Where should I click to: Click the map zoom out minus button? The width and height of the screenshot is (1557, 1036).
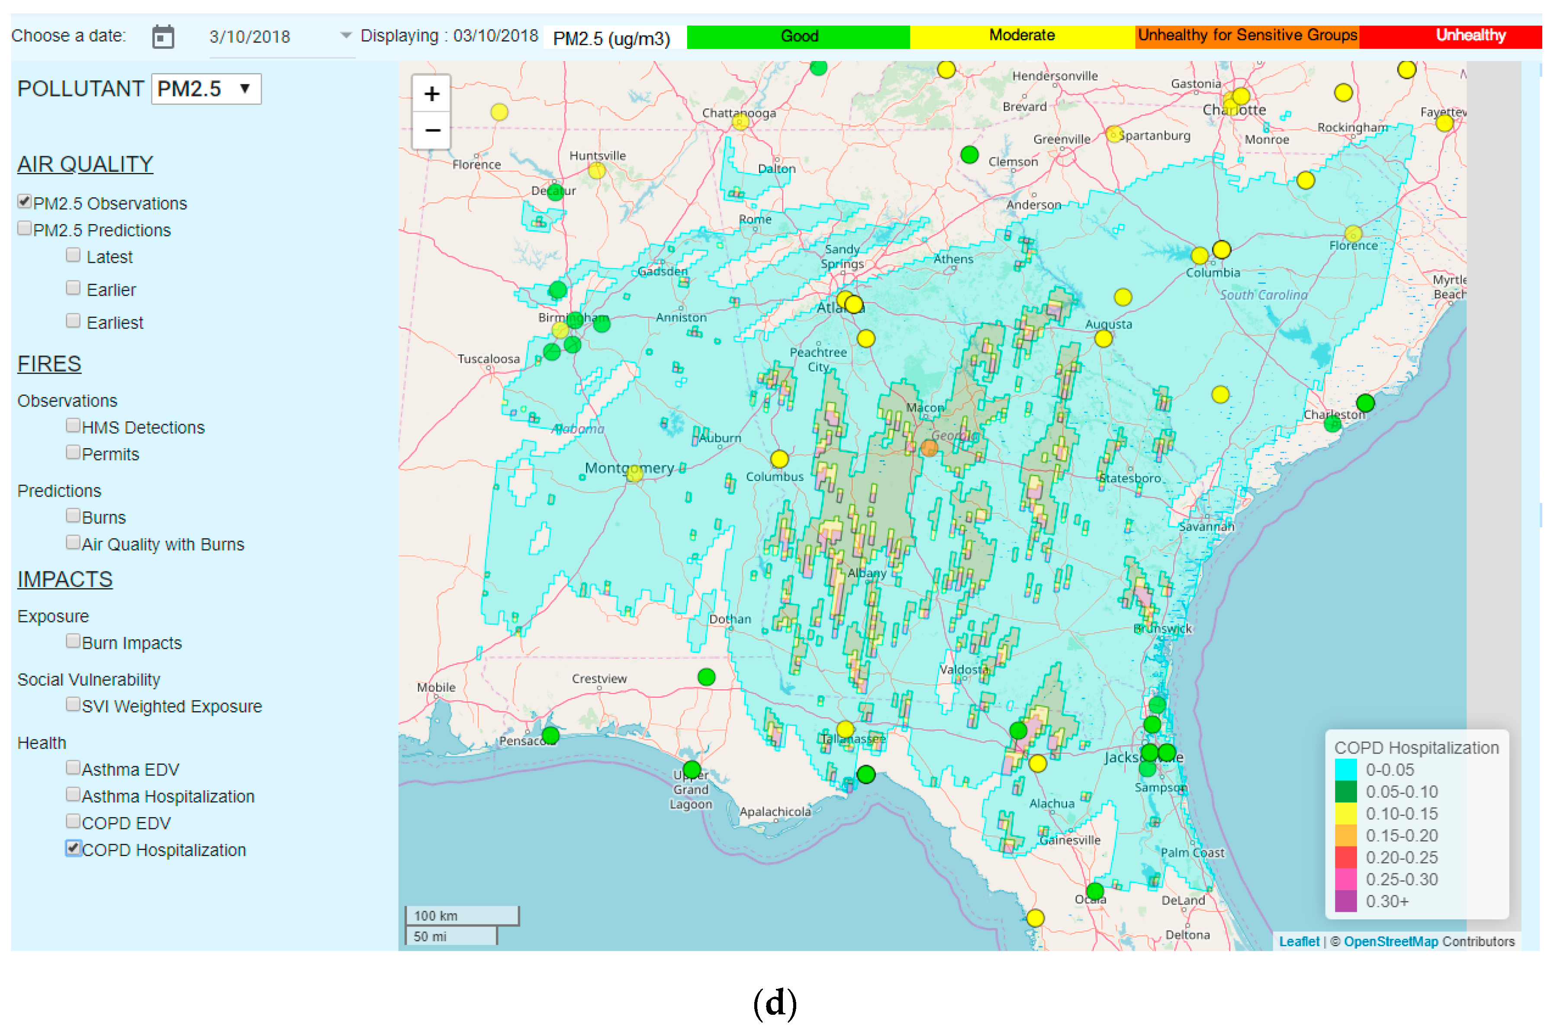[431, 130]
